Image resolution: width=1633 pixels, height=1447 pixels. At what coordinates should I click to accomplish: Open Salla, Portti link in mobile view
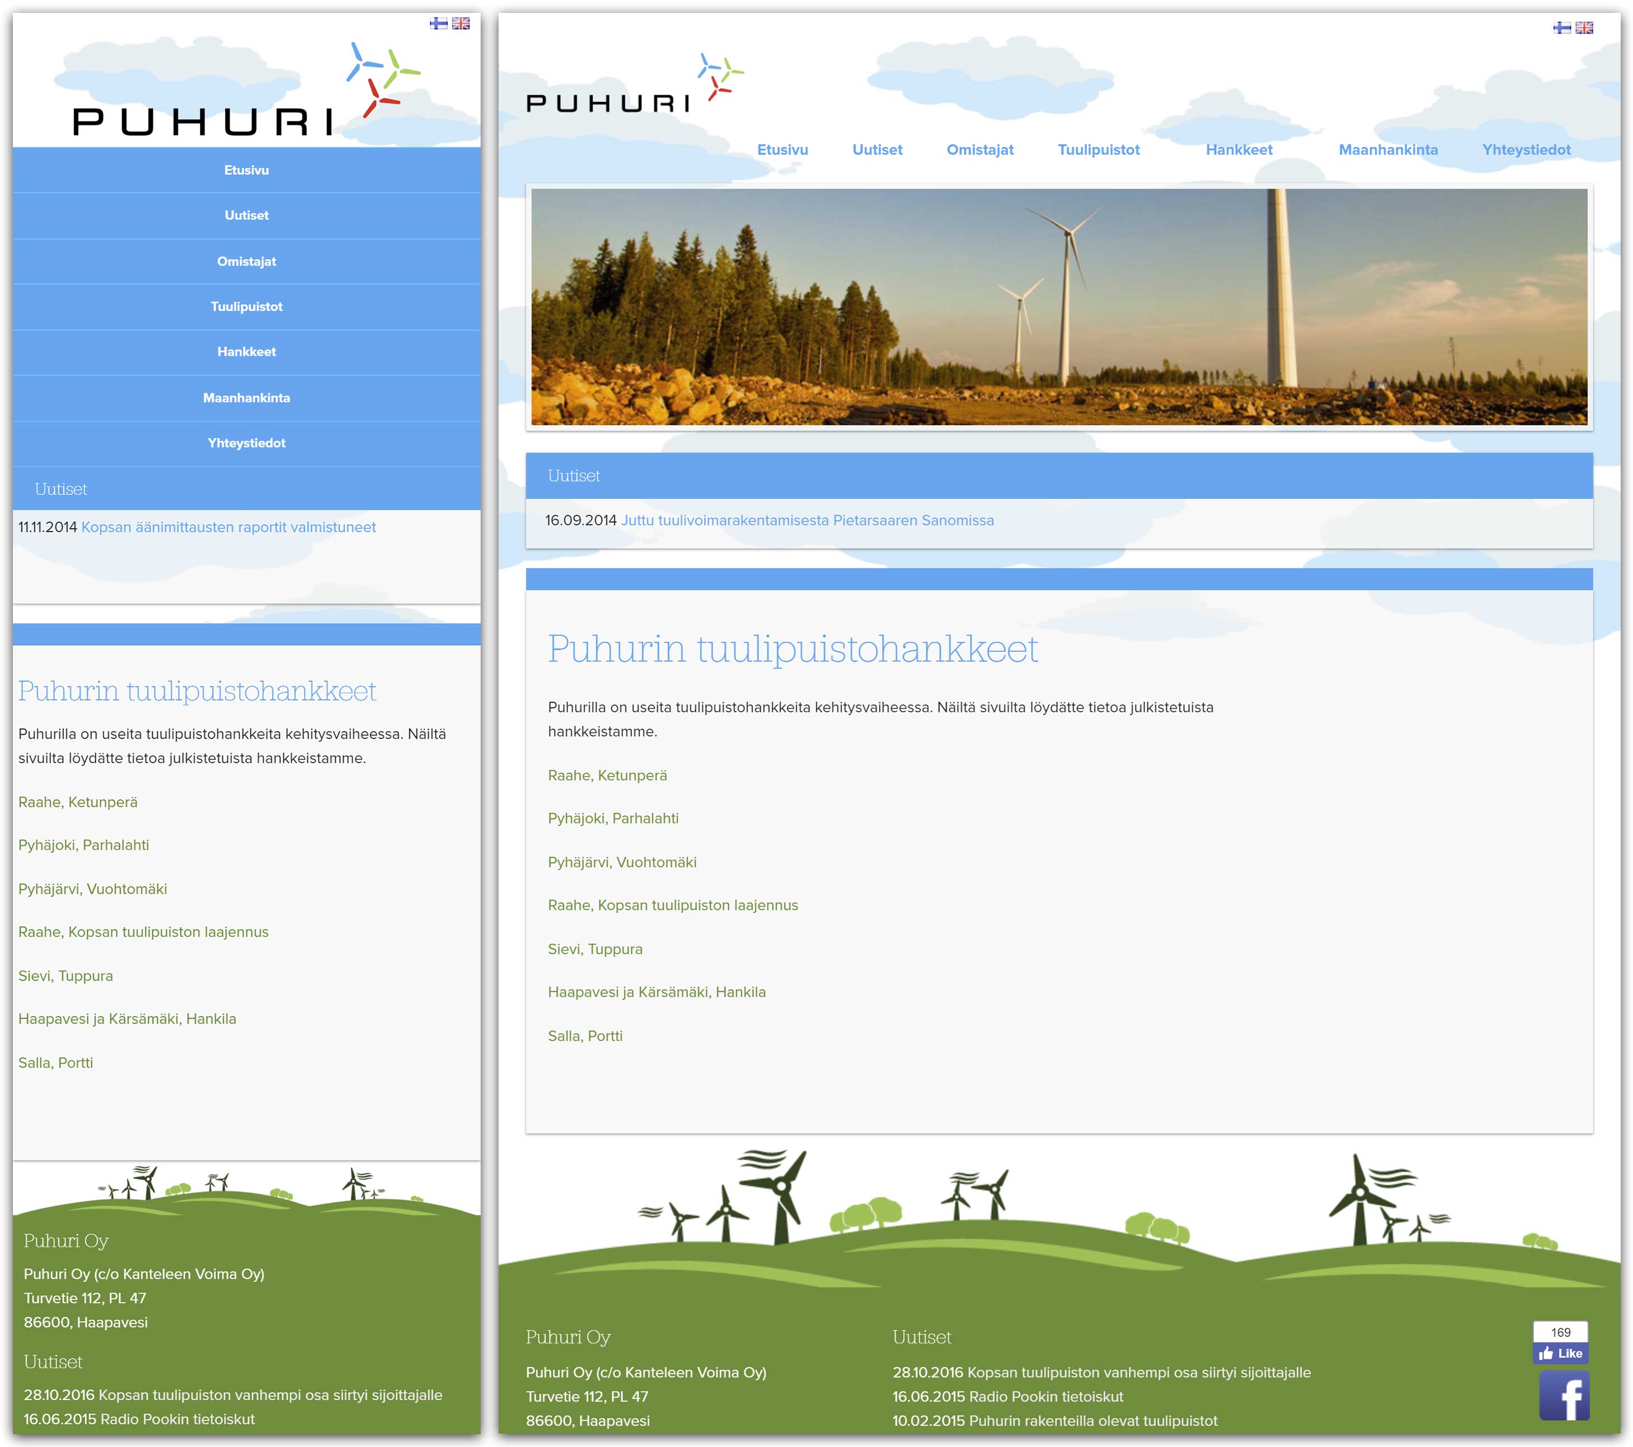56,1063
